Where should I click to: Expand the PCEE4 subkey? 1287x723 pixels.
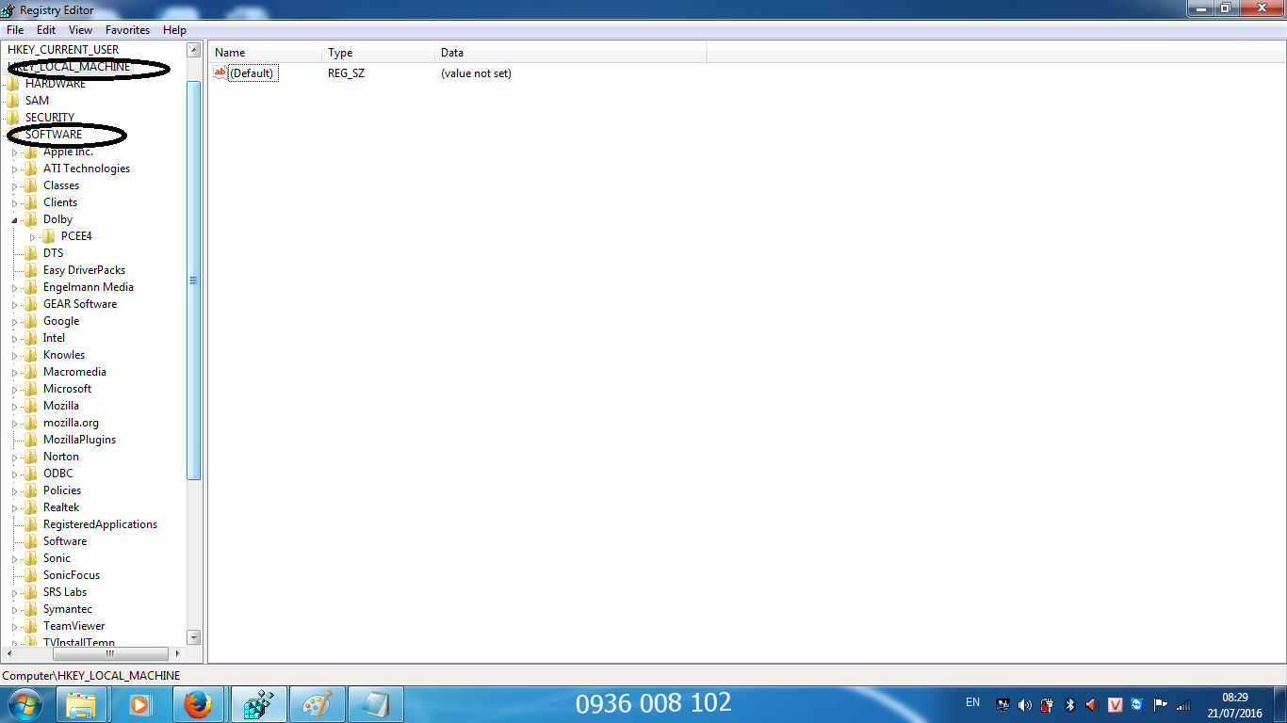(x=32, y=237)
